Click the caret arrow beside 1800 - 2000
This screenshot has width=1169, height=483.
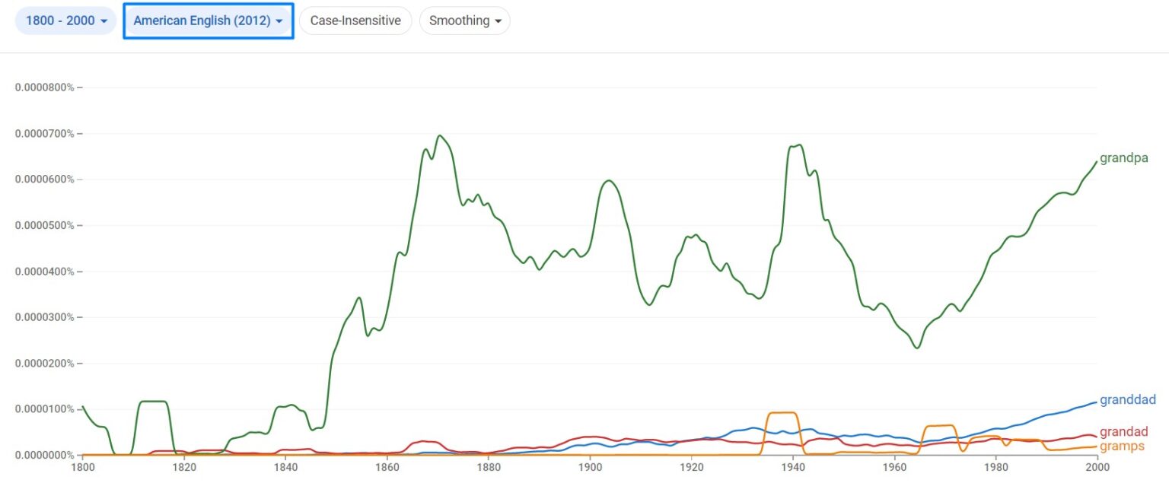[104, 21]
